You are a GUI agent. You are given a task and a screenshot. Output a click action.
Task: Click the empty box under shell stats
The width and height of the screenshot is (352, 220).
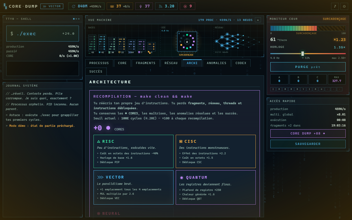coord(43,68)
